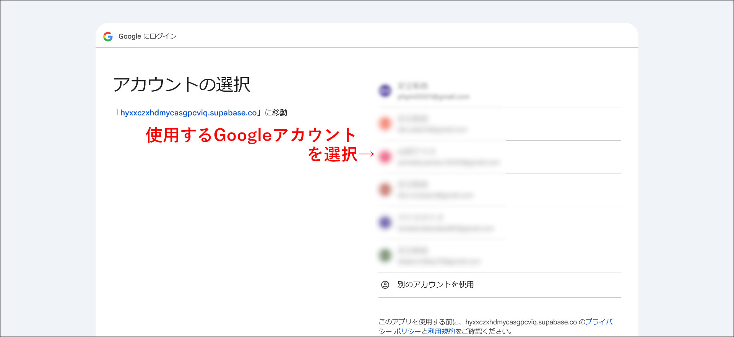Click the second account's blurred name

[x=413, y=118]
